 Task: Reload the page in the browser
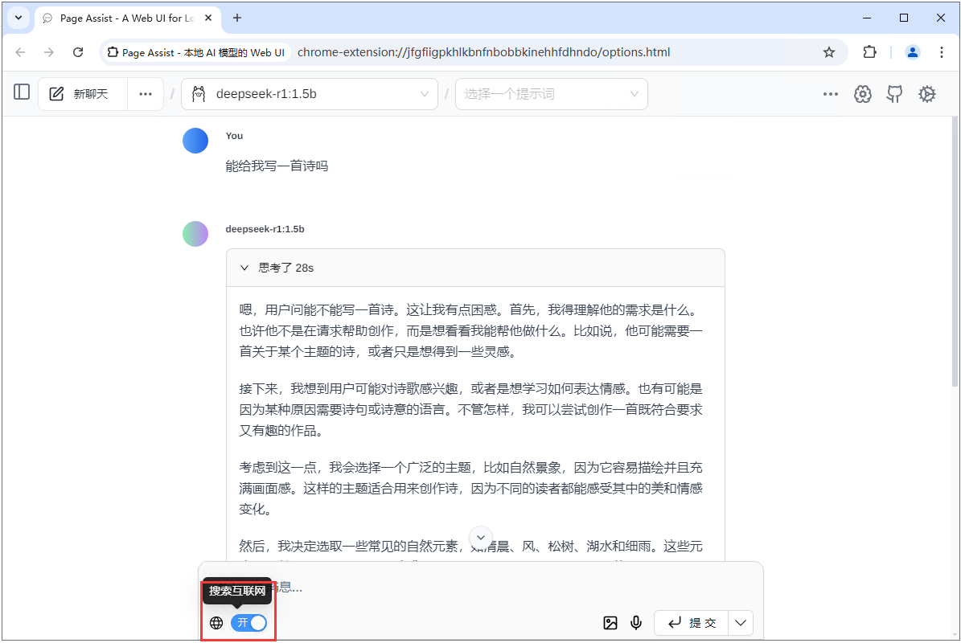click(x=78, y=52)
